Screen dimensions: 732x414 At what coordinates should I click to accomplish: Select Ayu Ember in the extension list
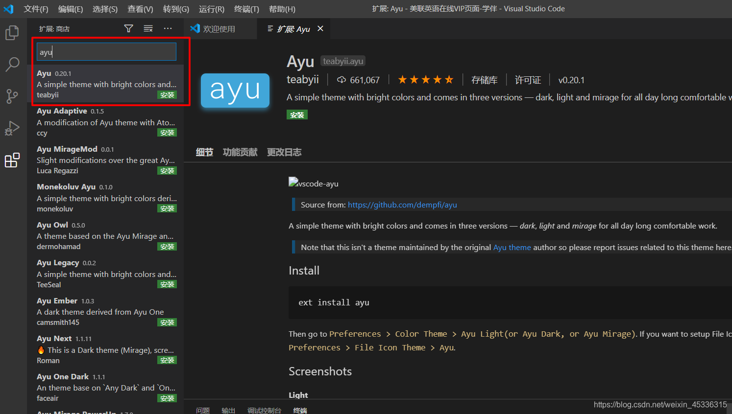point(105,312)
